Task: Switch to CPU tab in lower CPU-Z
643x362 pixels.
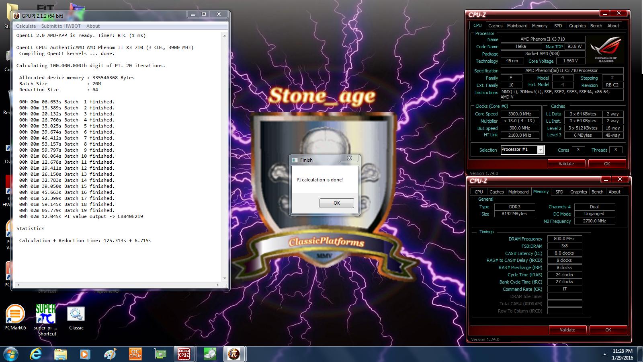Action: pos(479,192)
